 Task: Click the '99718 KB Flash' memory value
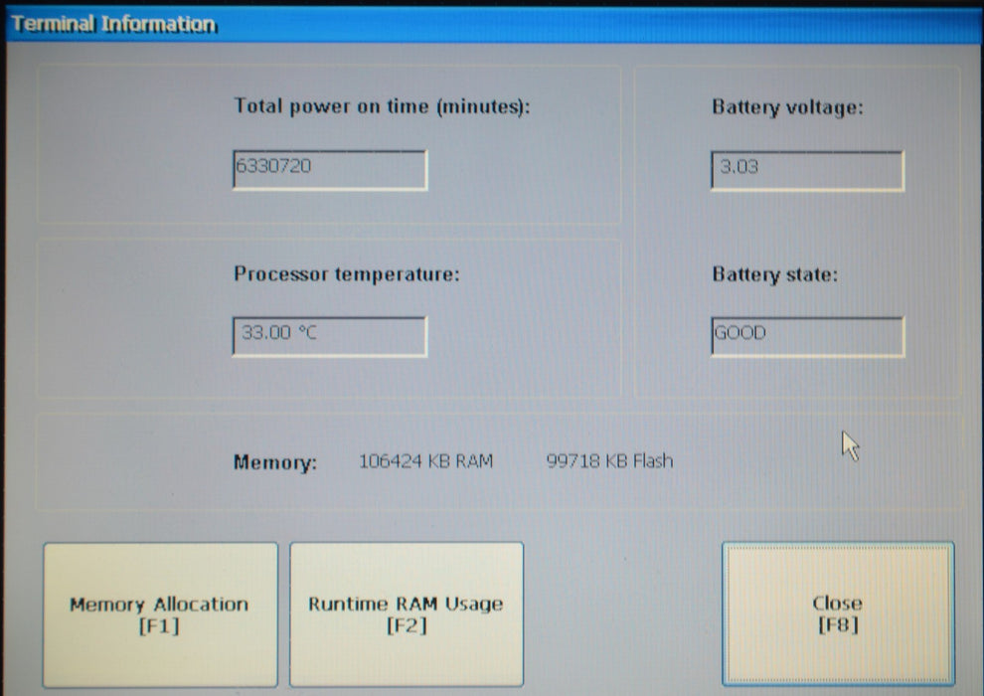tap(609, 460)
